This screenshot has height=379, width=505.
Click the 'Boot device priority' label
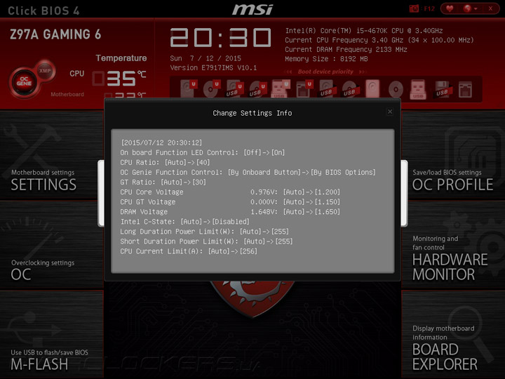[325, 72]
